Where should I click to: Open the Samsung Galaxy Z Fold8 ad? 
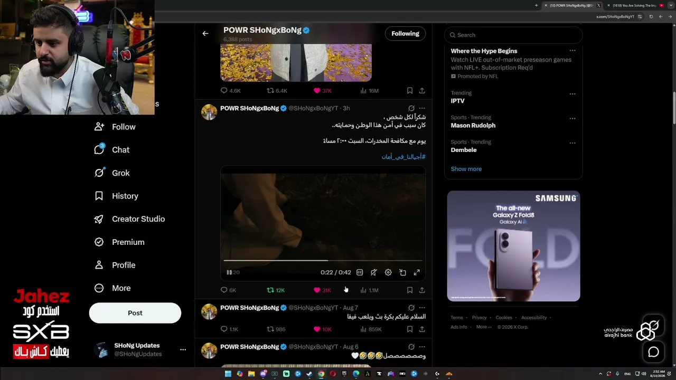tap(513, 246)
